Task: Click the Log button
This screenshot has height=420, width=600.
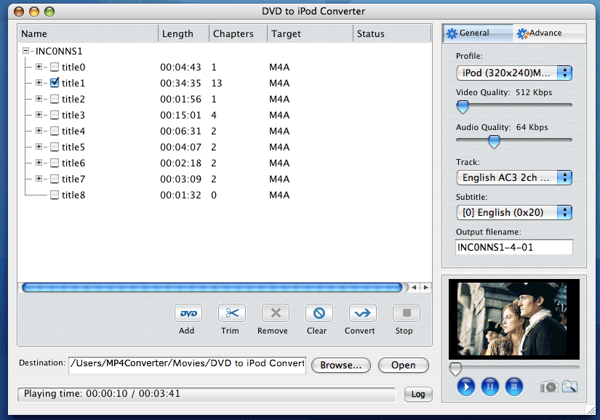Action: (417, 394)
